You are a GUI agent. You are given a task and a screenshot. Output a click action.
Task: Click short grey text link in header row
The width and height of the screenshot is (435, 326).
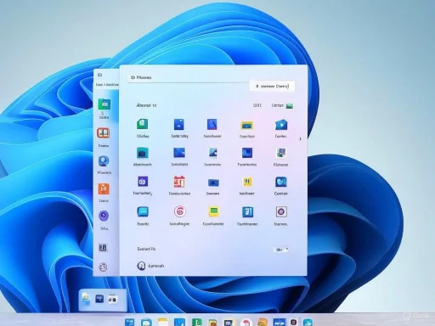click(257, 105)
